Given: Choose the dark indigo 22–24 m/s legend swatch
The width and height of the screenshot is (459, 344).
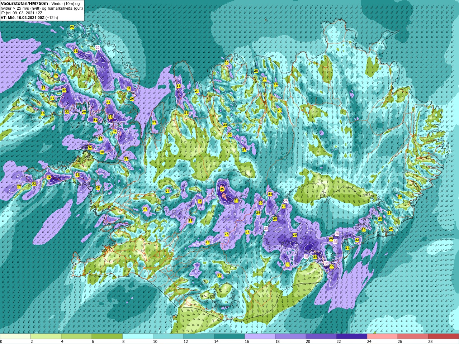Looking at the screenshot, I should click(x=352, y=336).
